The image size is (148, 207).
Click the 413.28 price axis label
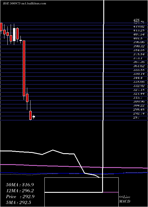click(139, 30)
